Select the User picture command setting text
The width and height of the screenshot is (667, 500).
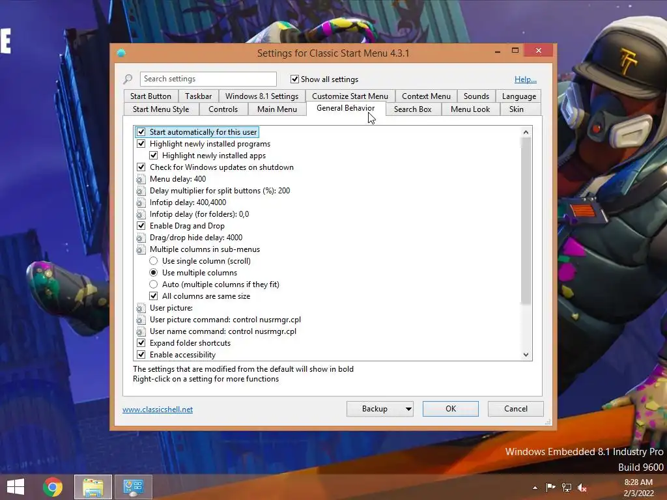(225, 320)
